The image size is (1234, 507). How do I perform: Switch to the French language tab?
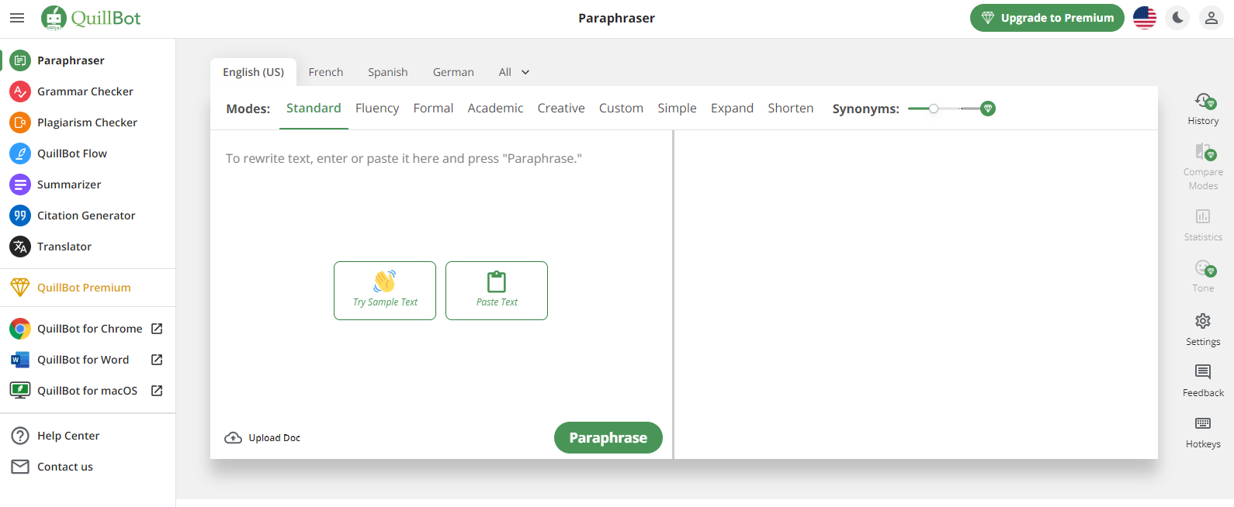tap(326, 72)
